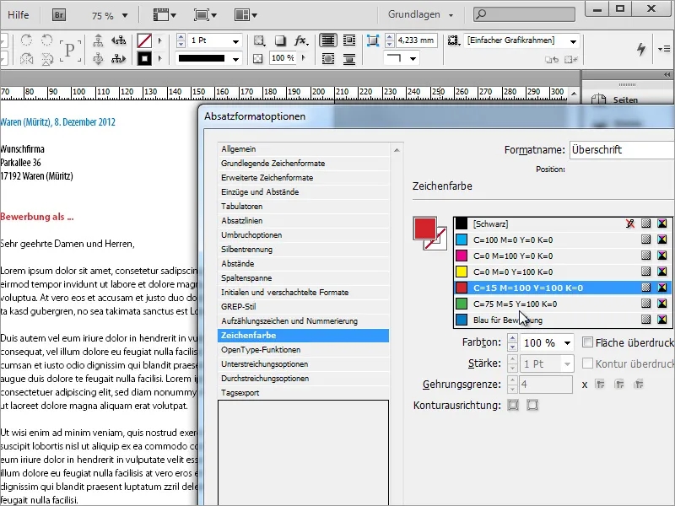
Task: Click the application bar search field
Action: [x=524, y=14]
